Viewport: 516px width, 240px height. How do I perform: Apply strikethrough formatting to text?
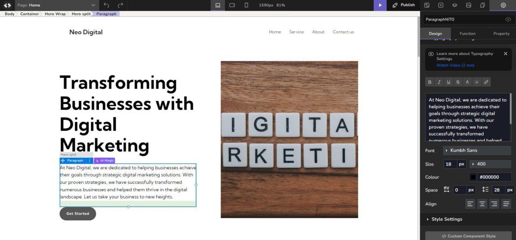(x=458, y=82)
